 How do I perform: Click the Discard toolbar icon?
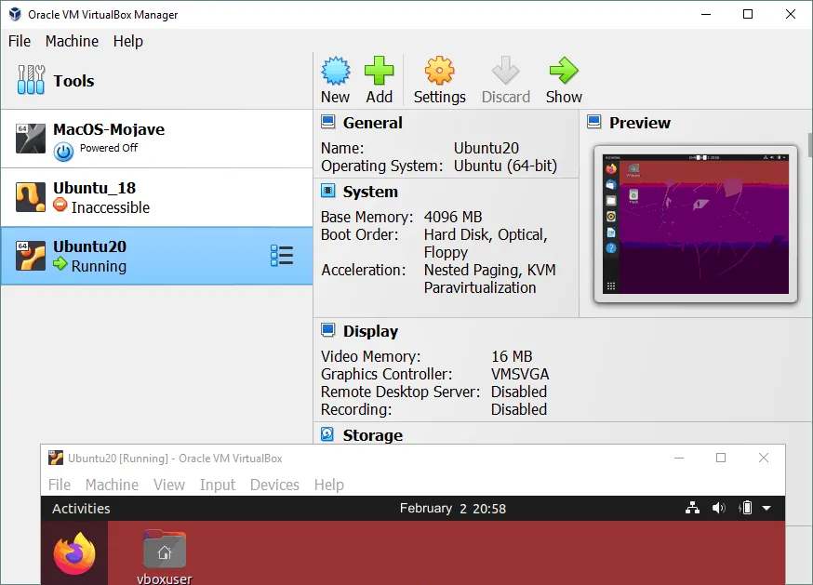point(505,72)
